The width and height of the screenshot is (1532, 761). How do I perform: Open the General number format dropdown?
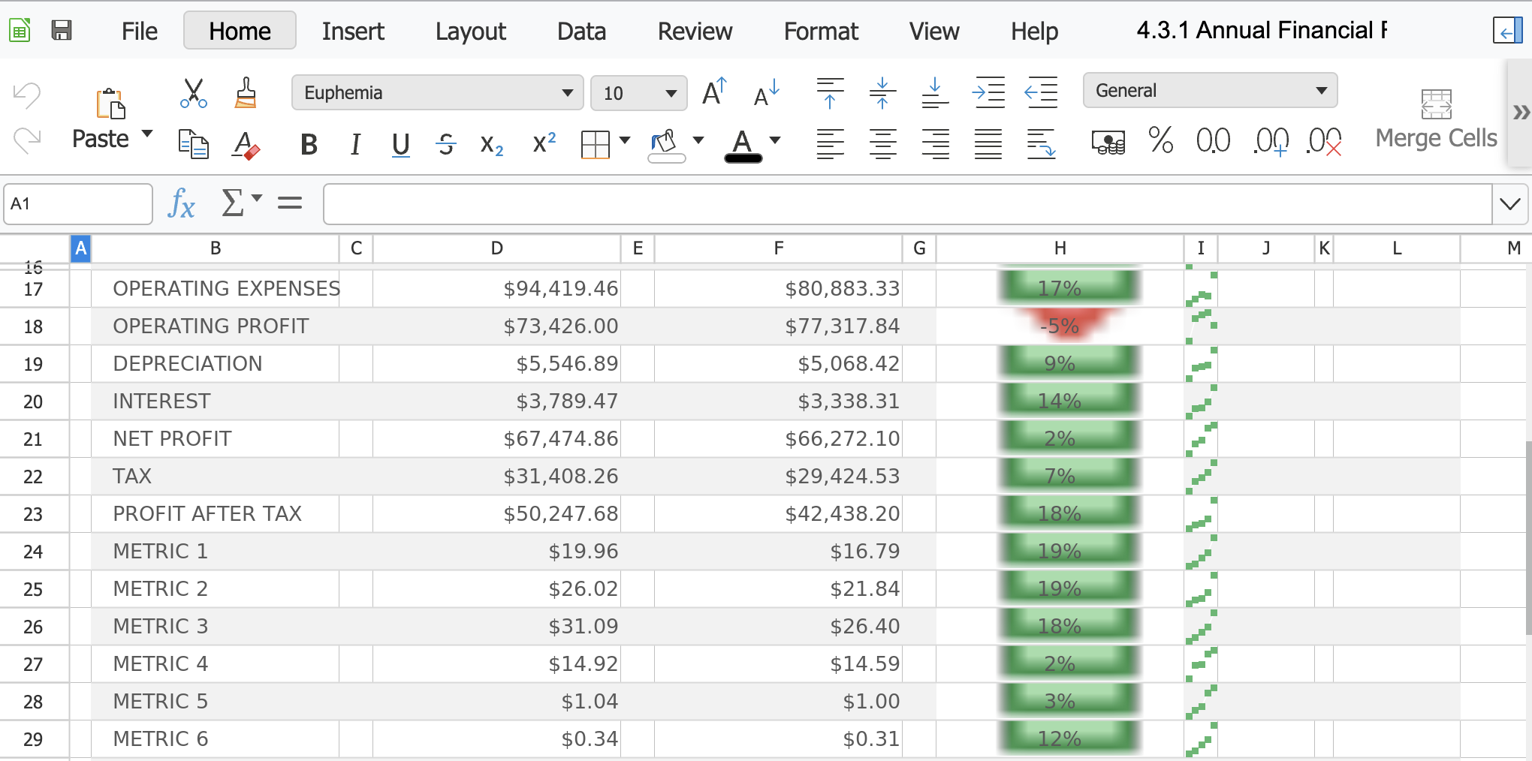tap(1321, 91)
